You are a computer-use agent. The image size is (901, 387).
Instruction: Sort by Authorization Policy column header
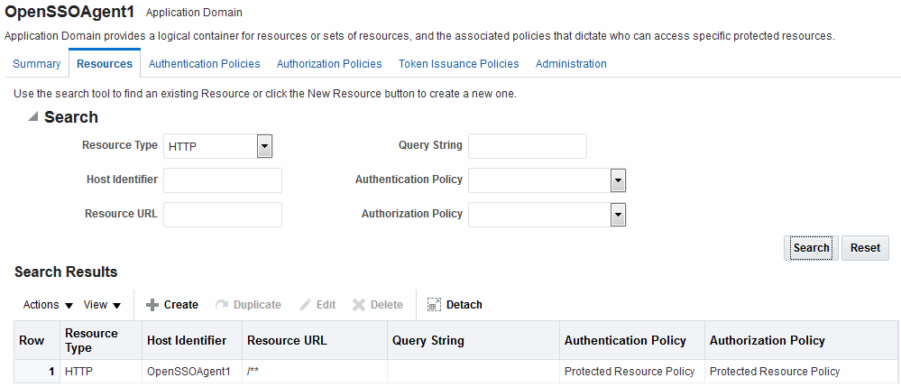(802, 340)
